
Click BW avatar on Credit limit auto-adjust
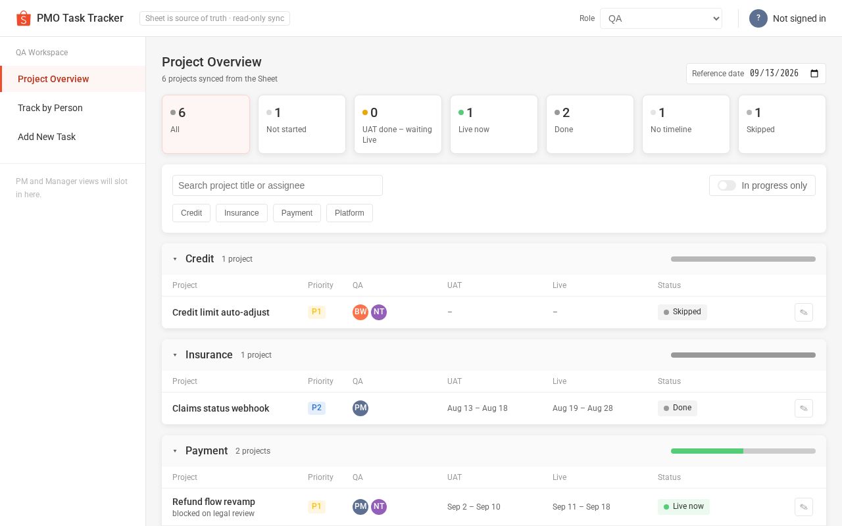coord(360,312)
